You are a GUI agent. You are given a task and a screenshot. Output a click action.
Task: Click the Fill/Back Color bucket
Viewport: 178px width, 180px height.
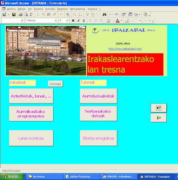coord(108,21)
